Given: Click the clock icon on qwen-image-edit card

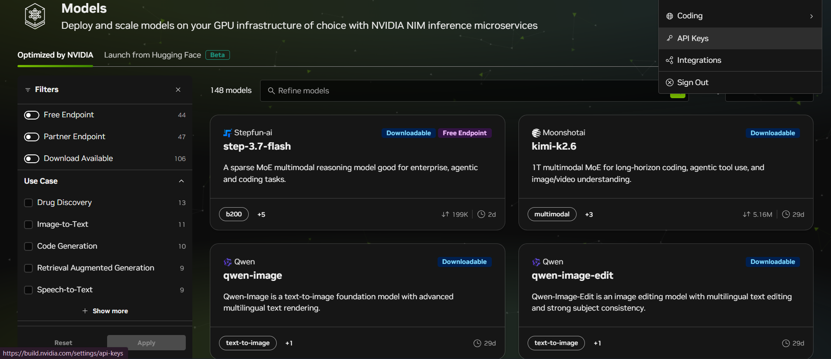Looking at the screenshot, I should pos(786,343).
